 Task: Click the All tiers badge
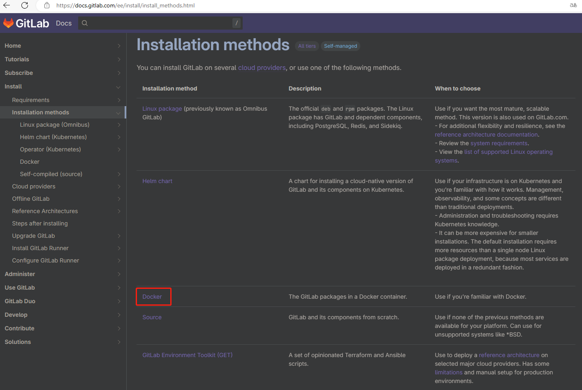(307, 46)
